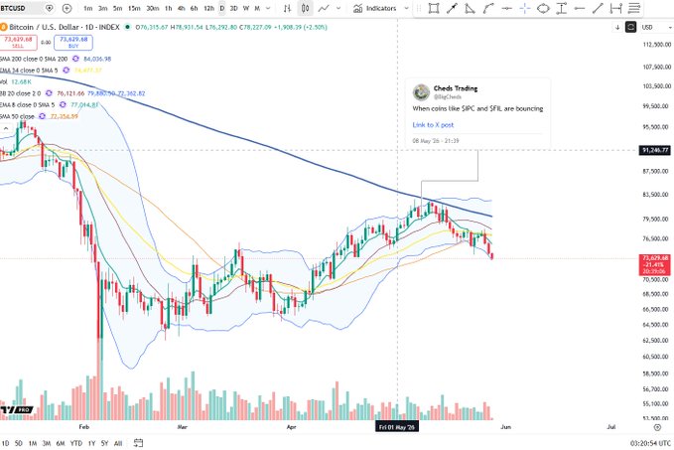The image size is (674, 450).
Task: Click the Cheds Trading profile avatar
Action: click(x=421, y=92)
